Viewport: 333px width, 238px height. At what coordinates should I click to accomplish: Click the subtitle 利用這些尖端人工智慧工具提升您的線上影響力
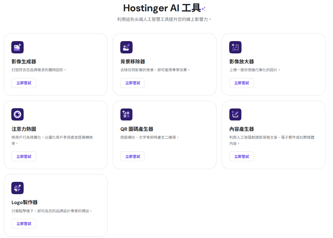pos(164,19)
